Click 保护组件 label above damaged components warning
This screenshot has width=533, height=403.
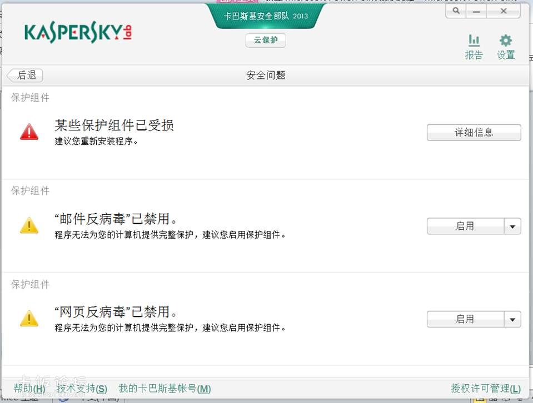click(x=30, y=98)
